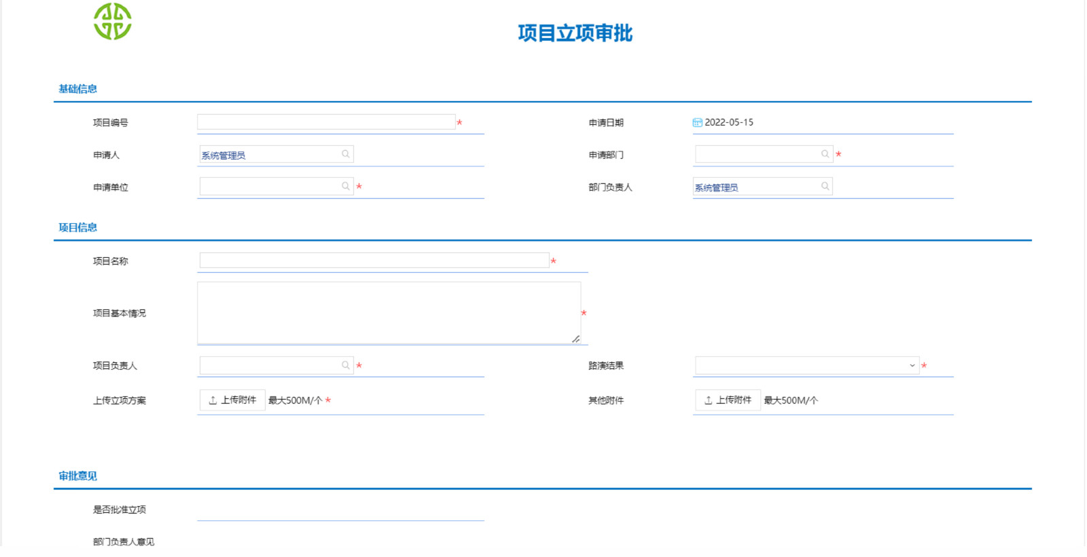
Task: Open the 路演结果 select box
Action: pyautogui.click(x=807, y=365)
